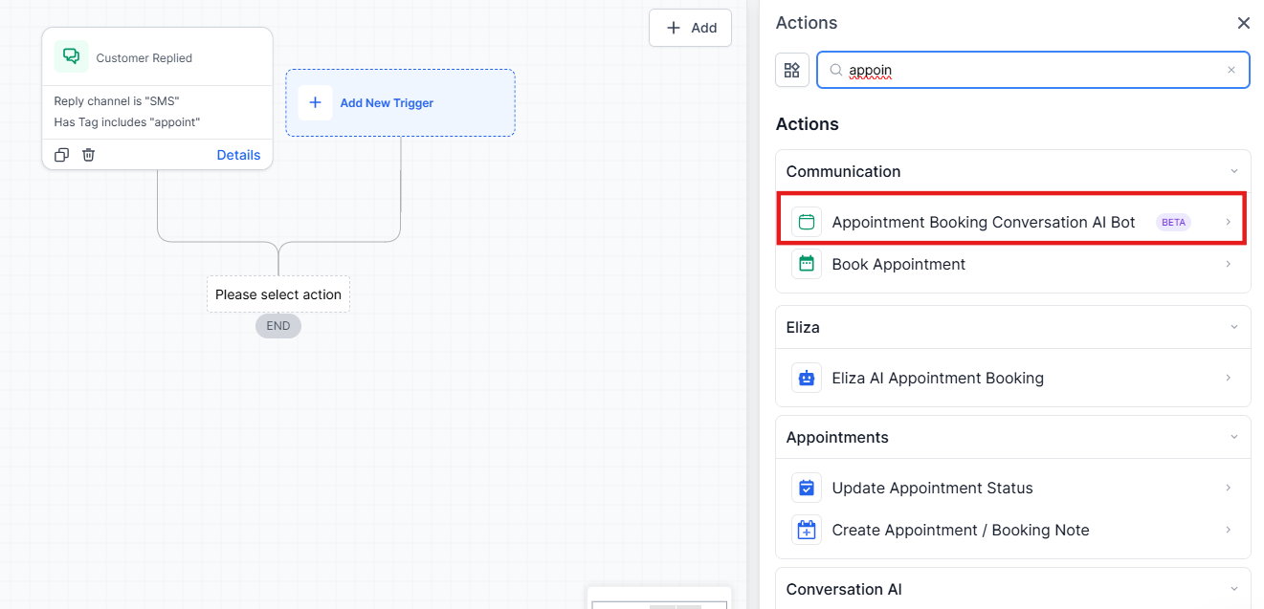
Task: Click the Eliza AI robot icon
Action: point(806,378)
